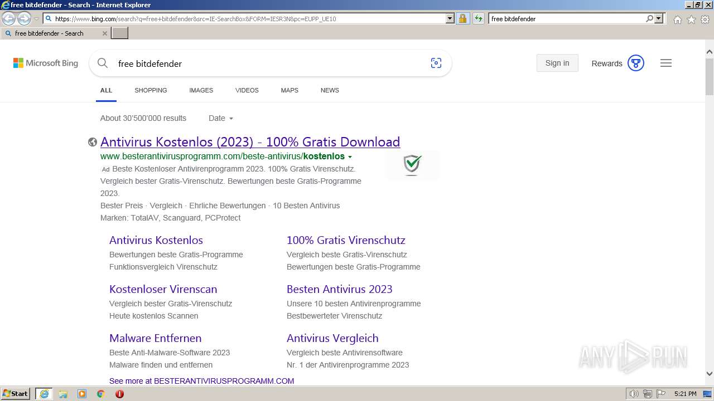Open Windows Explorer folder taskbar icon
Screen dimensions: 714x401
click(63, 394)
